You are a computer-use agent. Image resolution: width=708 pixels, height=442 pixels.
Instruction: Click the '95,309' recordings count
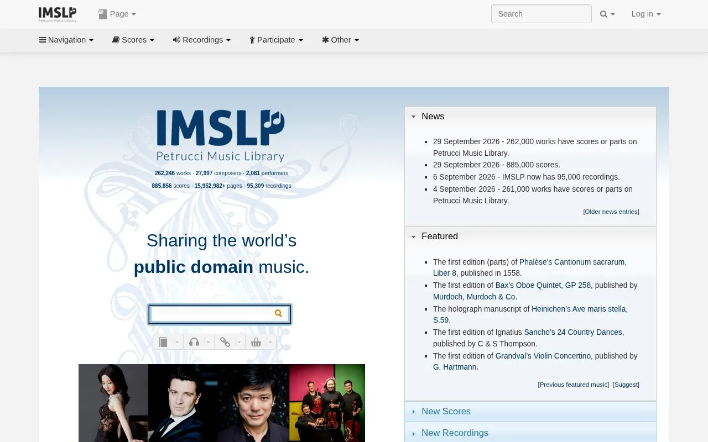click(x=256, y=186)
